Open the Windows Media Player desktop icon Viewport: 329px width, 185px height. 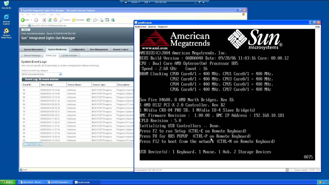pos(6,33)
